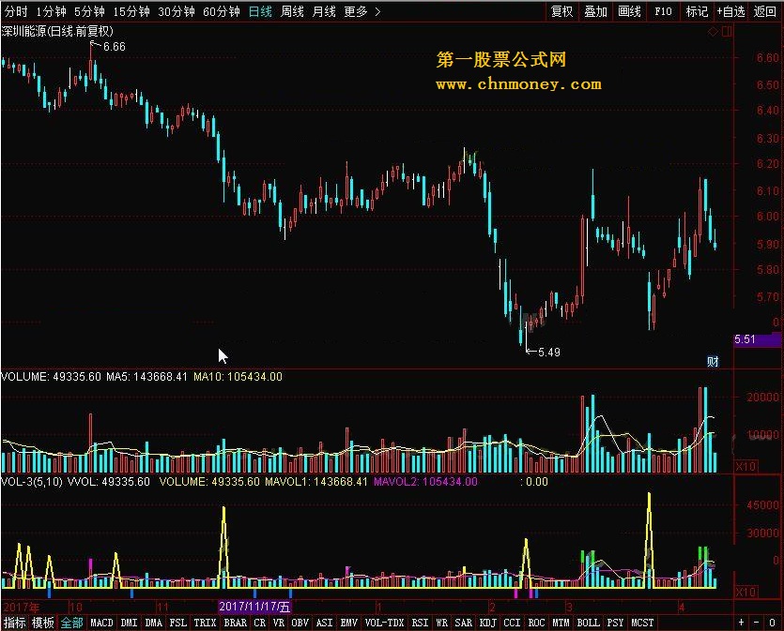784x631 pixels.
Task: Apply the WR indicator
Action: [441, 623]
